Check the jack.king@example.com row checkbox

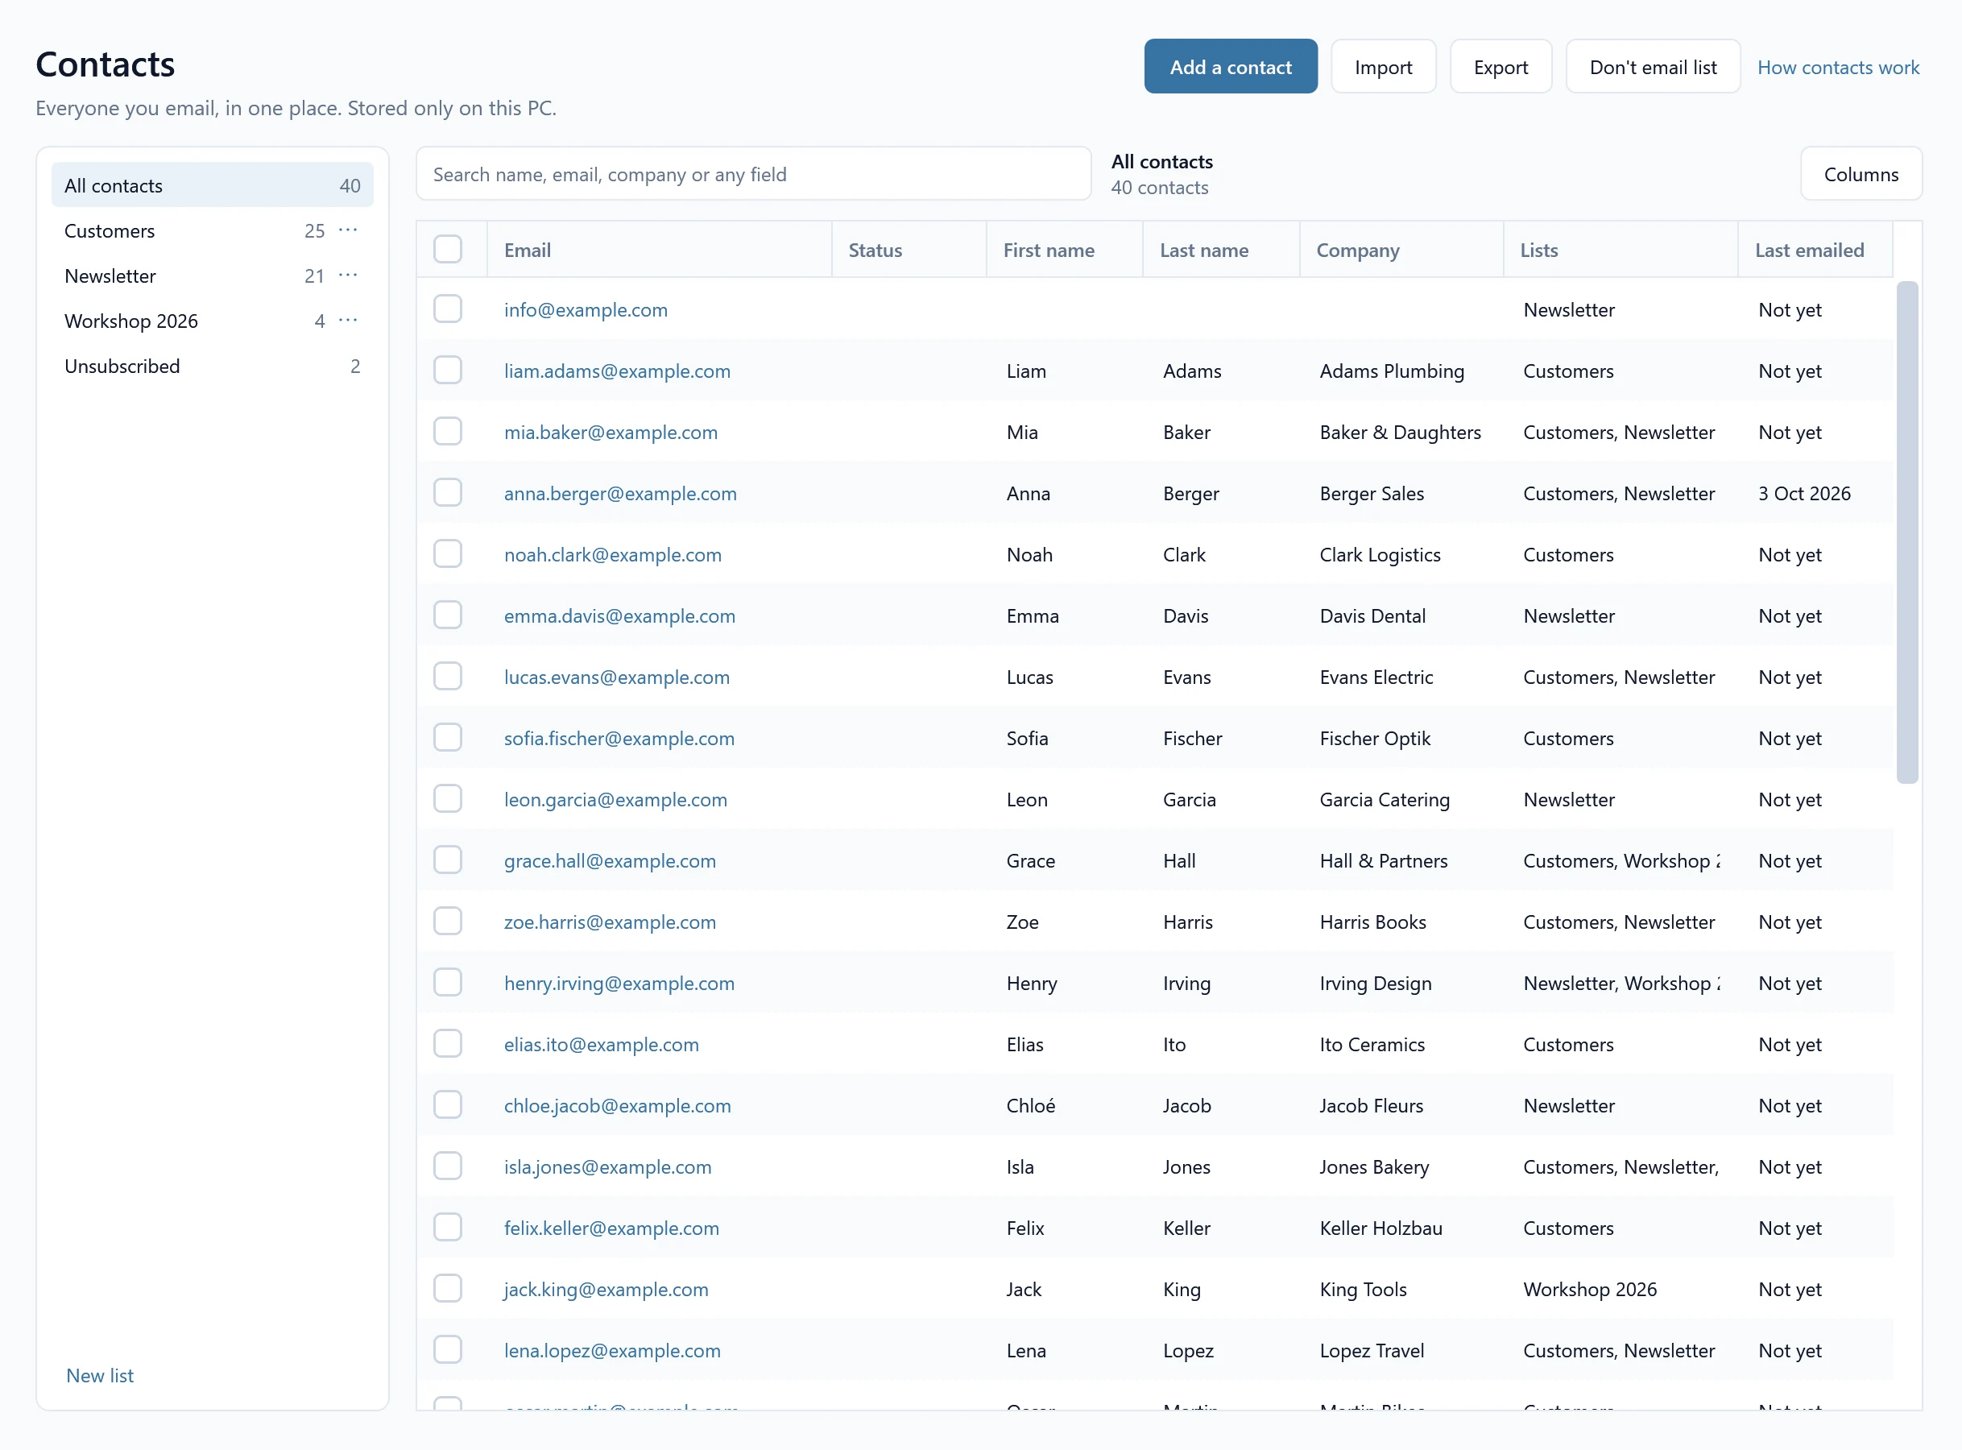(448, 1289)
